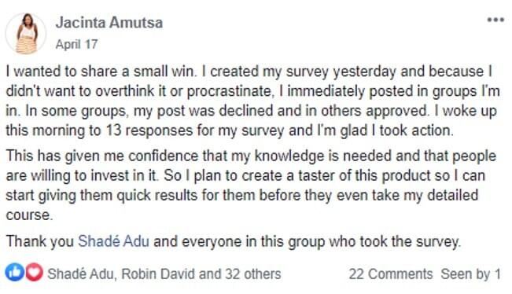Visit Jacinta Amutsa's profile via name

pos(109,23)
